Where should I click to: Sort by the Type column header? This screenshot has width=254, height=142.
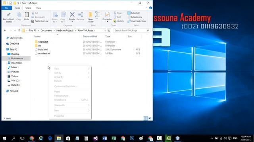pos(108,36)
